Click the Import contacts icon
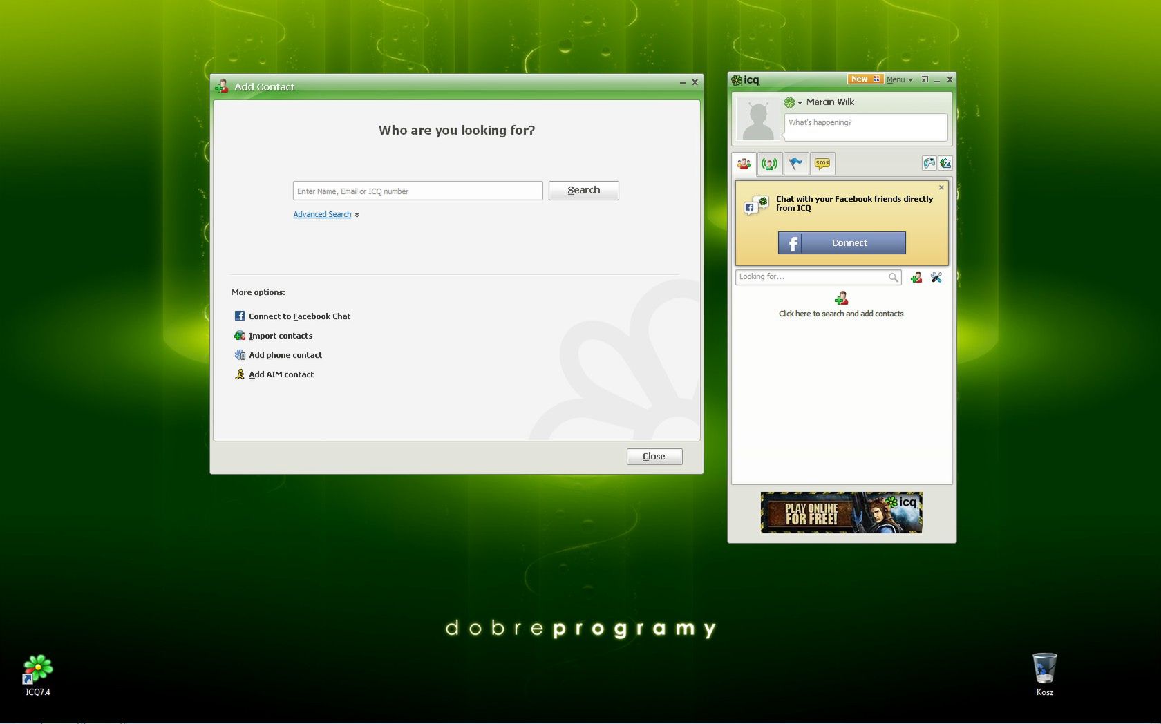Screen dimensions: 1161x724 [x=240, y=335]
